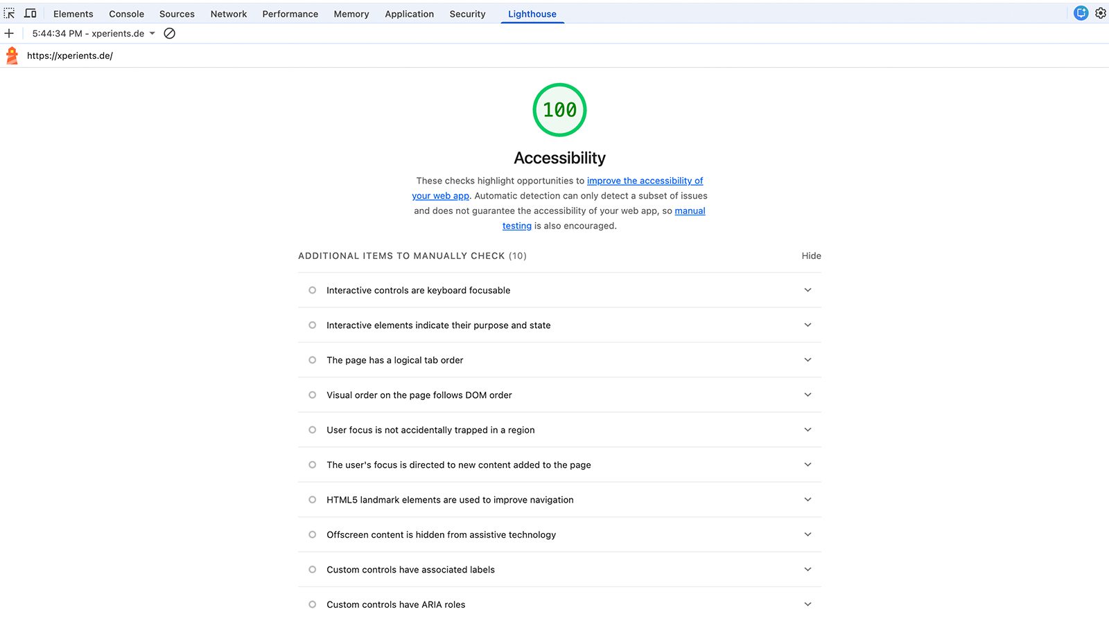Open the report selector dropdown for xperients.de
This screenshot has height=623, width=1109.
coord(94,33)
